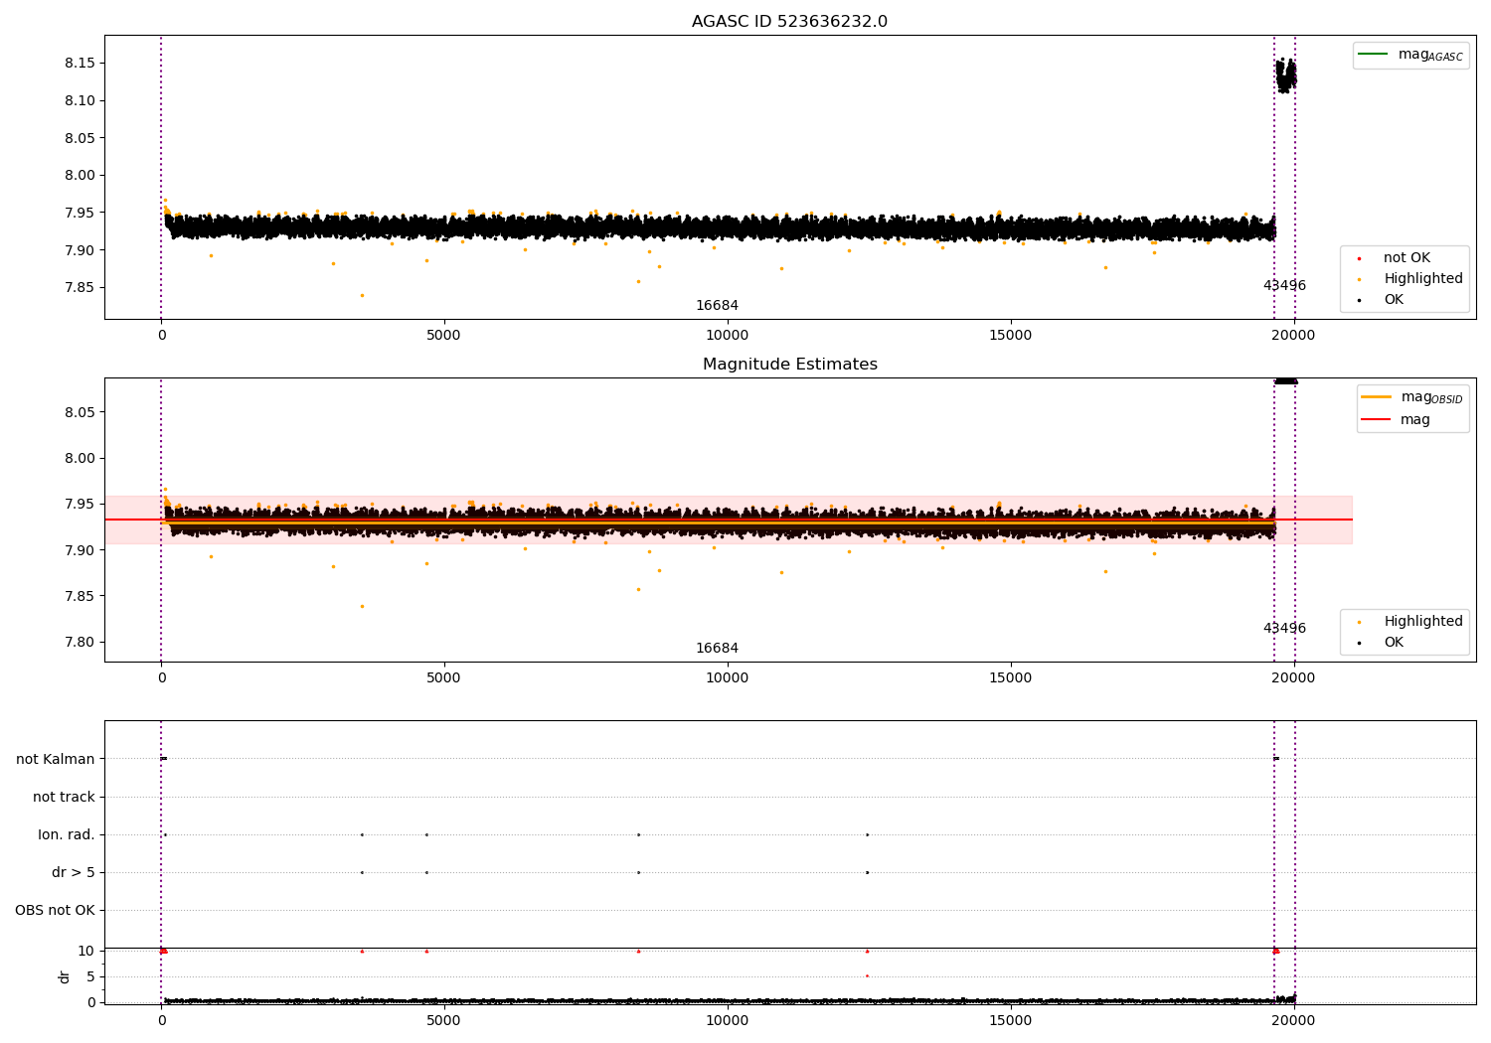The height and width of the screenshot is (1043, 1491).
Task: Click the 43496 label in the AGASC ID plot
Action: point(1284,286)
